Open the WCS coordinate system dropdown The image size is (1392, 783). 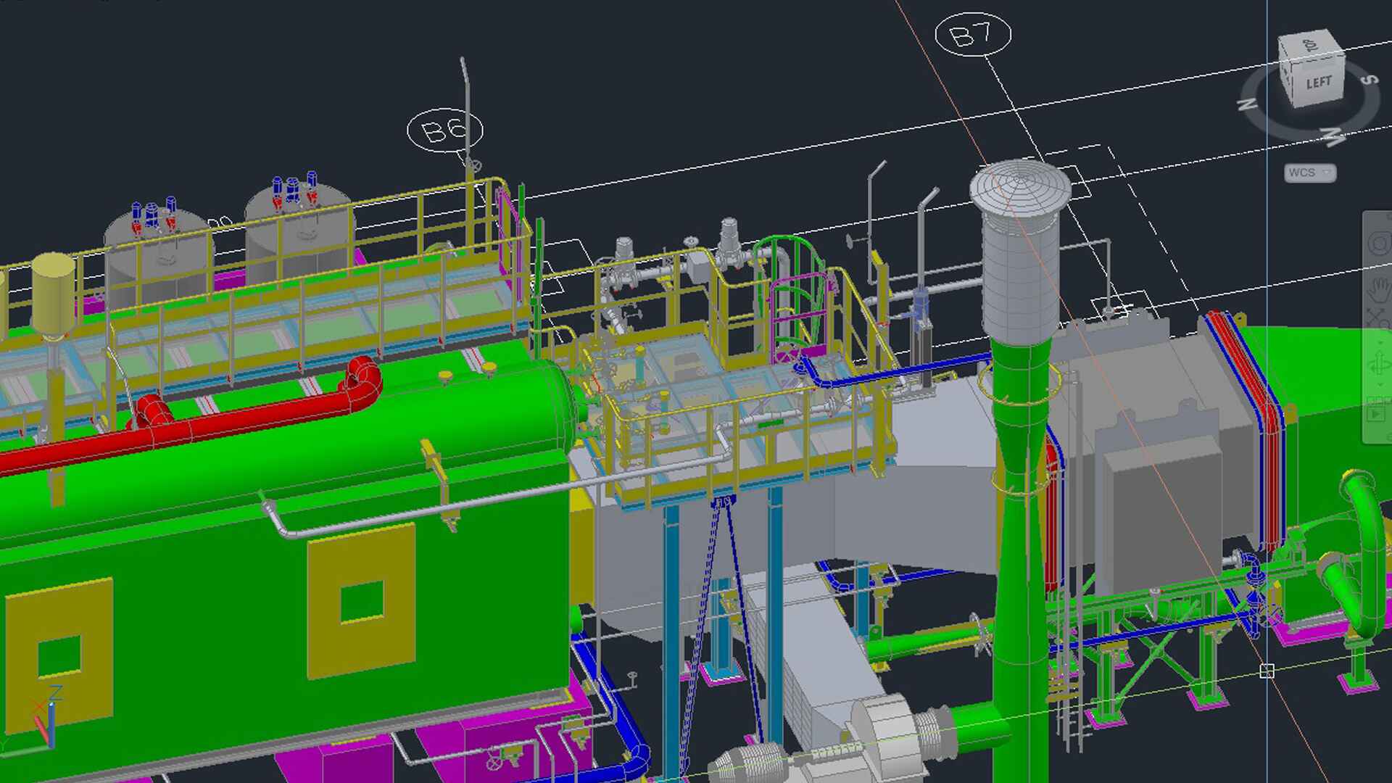point(1309,173)
